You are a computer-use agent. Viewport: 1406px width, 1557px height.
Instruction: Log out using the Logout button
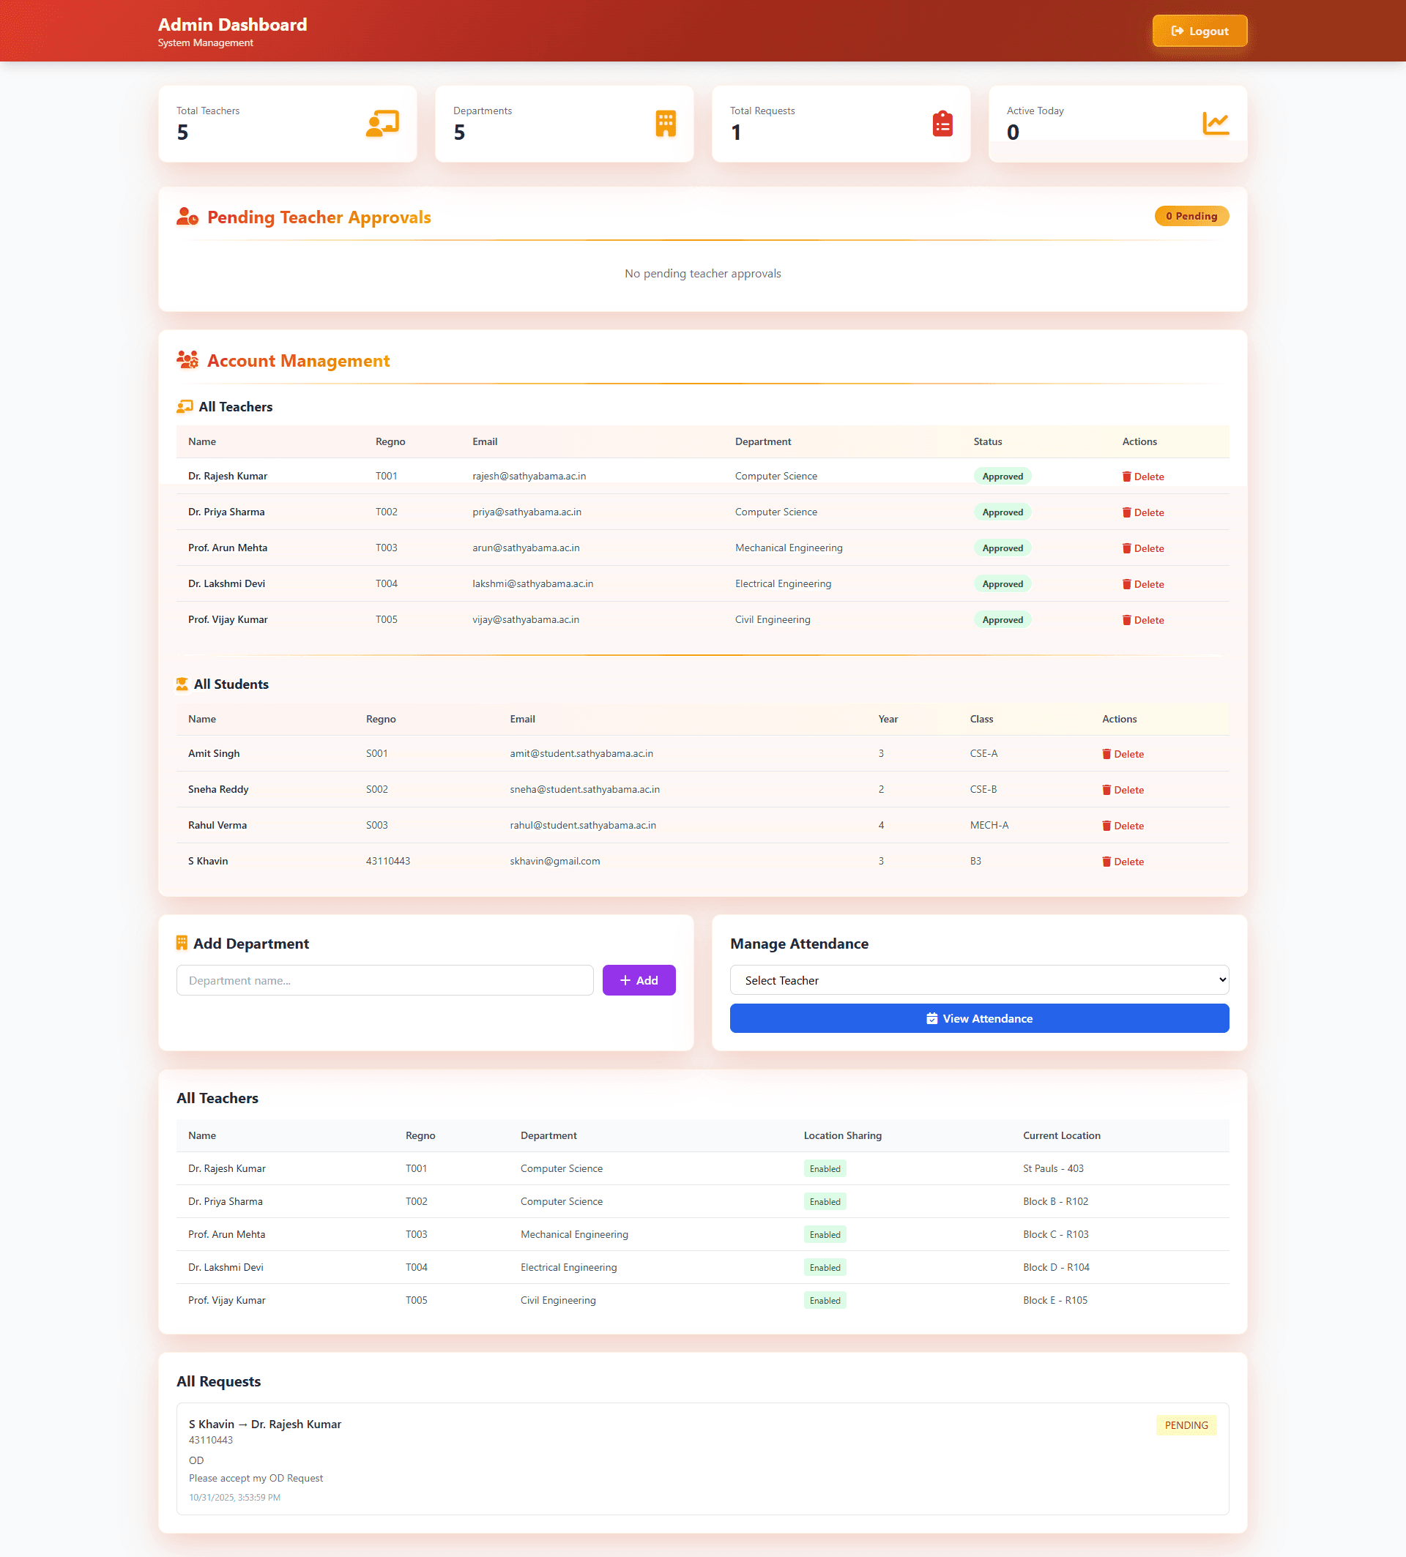pos(1199,31)
